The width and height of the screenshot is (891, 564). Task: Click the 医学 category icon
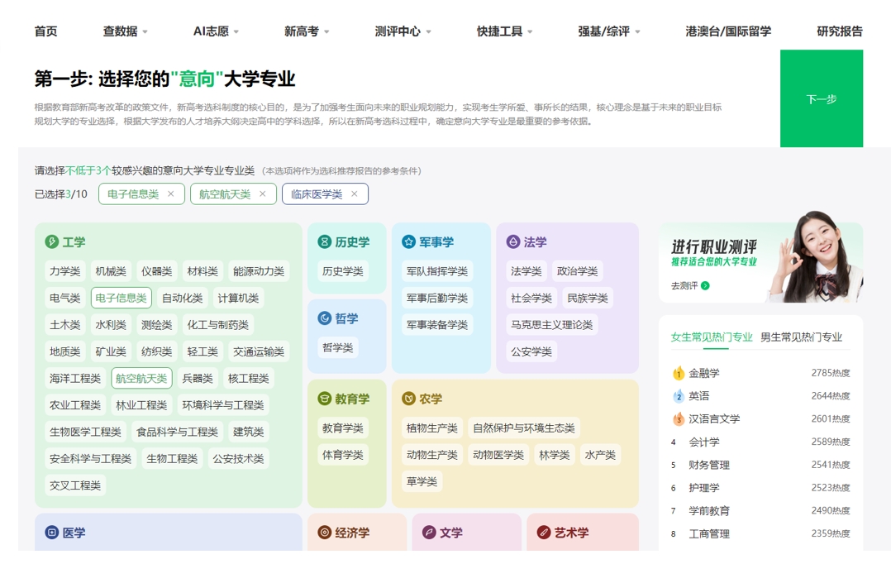[51, 533]
